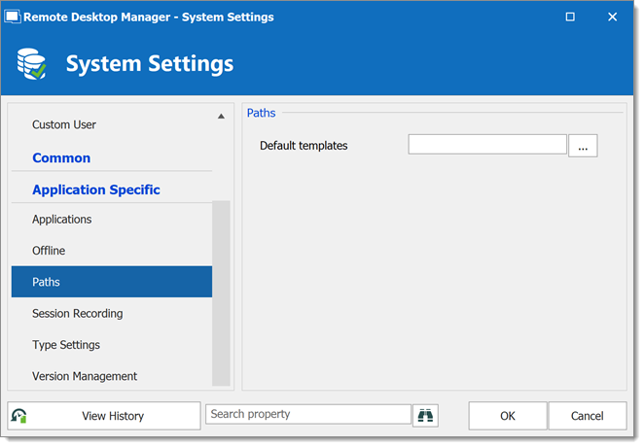Close the System Settings dialog
This screenshot has width=644, height=447.
coord(612,17)
